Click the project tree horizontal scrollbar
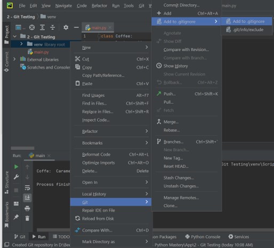The image size is (274, 248). [x=22, y=148]
